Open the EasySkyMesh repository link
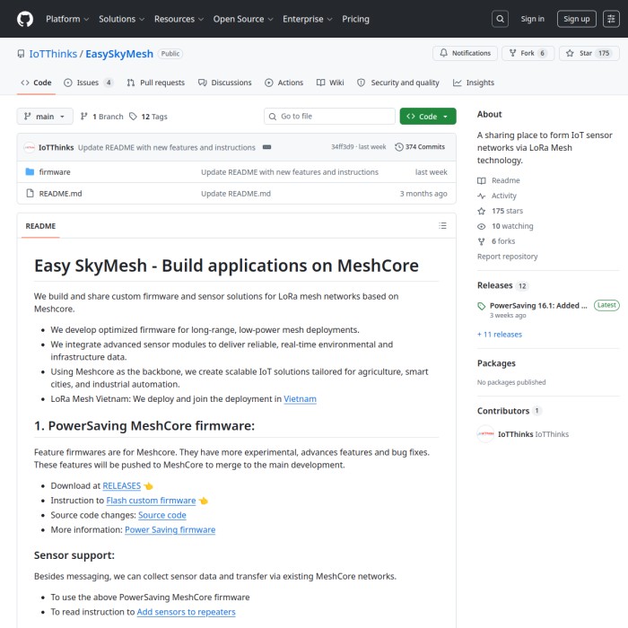 (119, 54)
